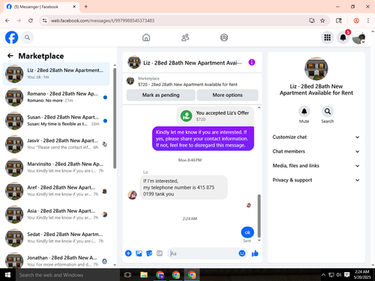
Task: Show hidden system tray icons
Action: 323,275
